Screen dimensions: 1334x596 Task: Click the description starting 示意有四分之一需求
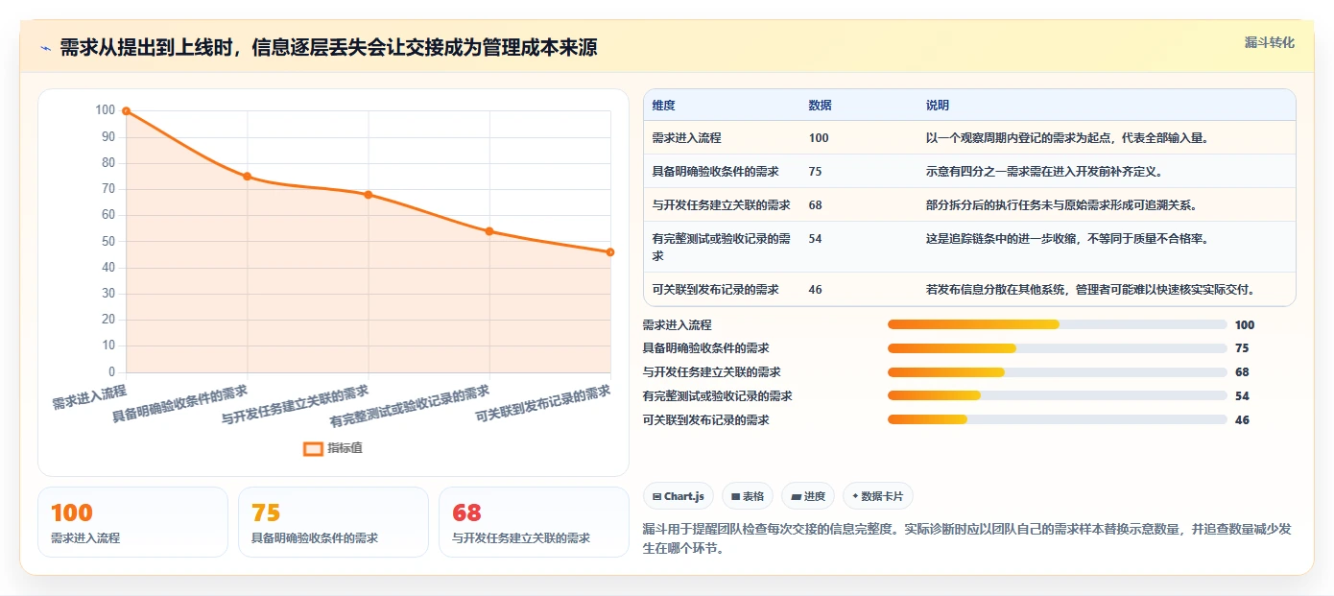pyautogui.click(x=1044, y=172)
